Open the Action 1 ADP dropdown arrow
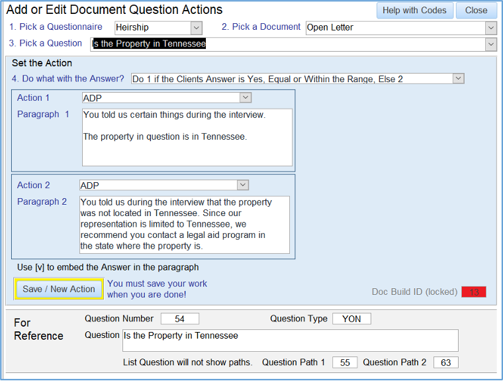 (x=246, y=98)
